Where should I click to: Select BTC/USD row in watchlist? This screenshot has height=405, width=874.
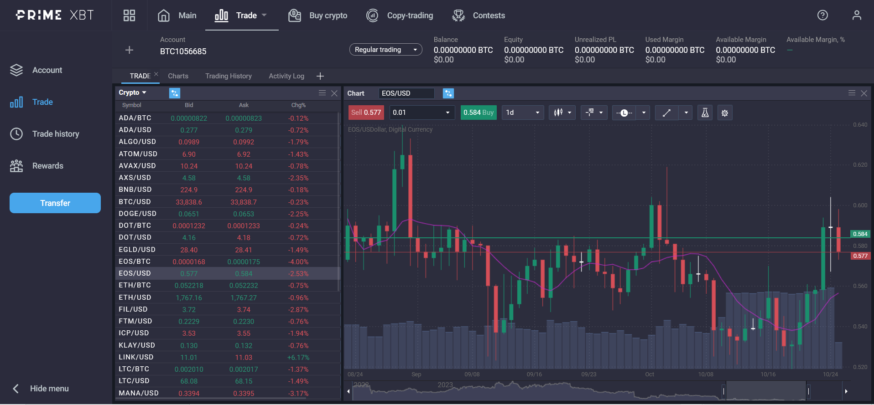tap(227, 202)
